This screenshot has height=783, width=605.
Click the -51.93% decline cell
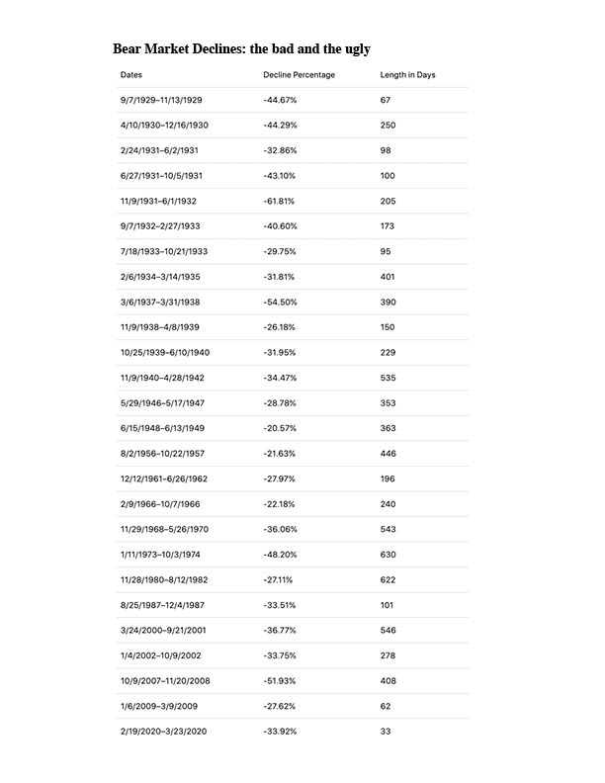280,680
